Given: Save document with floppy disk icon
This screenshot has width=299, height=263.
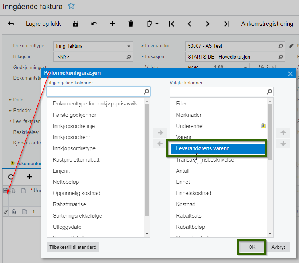Looking at the screenshot, I should point(76,24).
